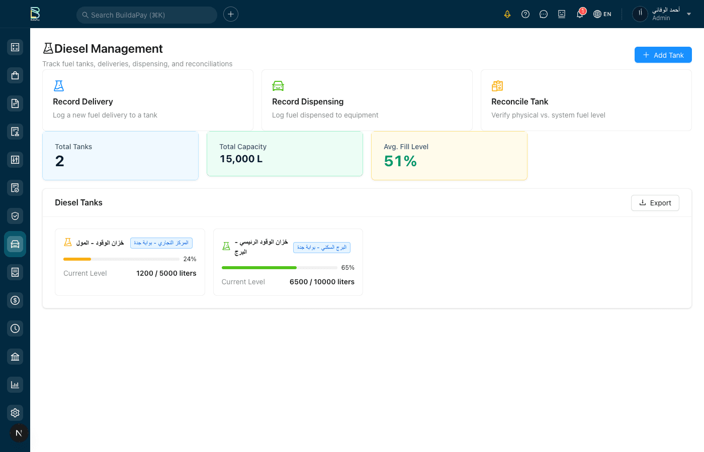Click the notification bell with red badge
Image resolution: width=704 pixels, height=452 pixels.
tap(580, 14)
